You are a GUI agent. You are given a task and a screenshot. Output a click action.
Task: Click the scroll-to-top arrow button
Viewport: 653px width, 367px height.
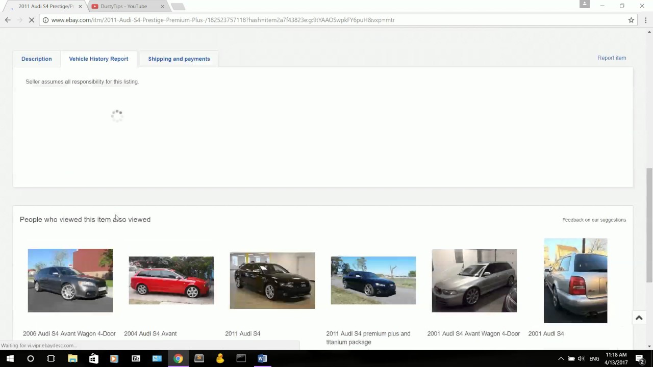639,318
